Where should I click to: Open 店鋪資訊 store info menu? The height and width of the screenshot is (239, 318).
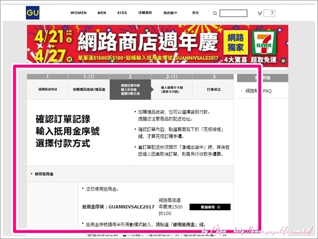[x=145, y=13]
